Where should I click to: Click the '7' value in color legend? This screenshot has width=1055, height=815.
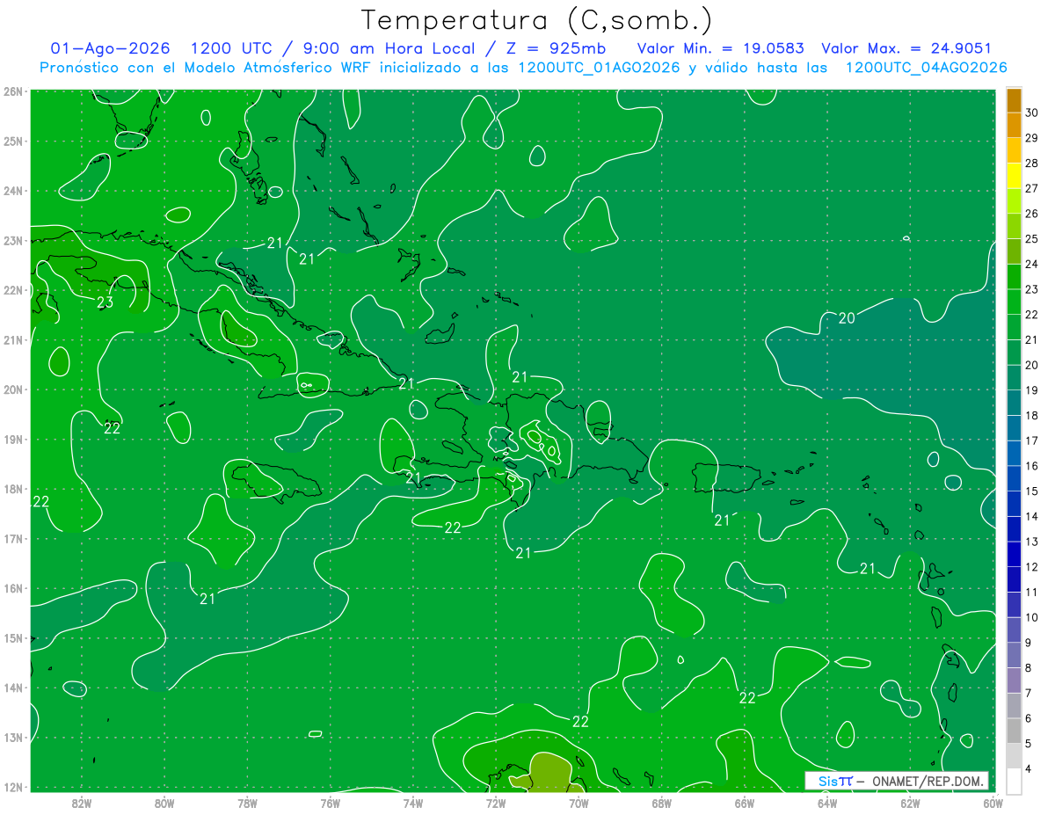(x=1028, y=693)
